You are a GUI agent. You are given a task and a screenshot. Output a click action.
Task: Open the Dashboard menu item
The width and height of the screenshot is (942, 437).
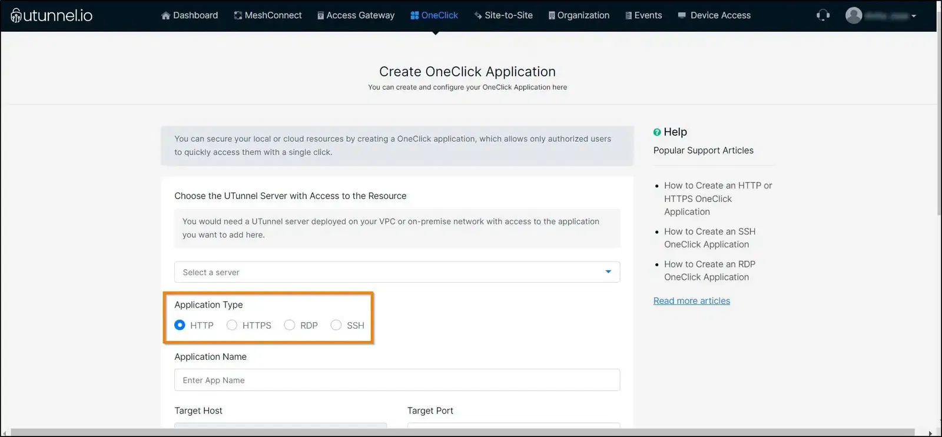point(190,15)
